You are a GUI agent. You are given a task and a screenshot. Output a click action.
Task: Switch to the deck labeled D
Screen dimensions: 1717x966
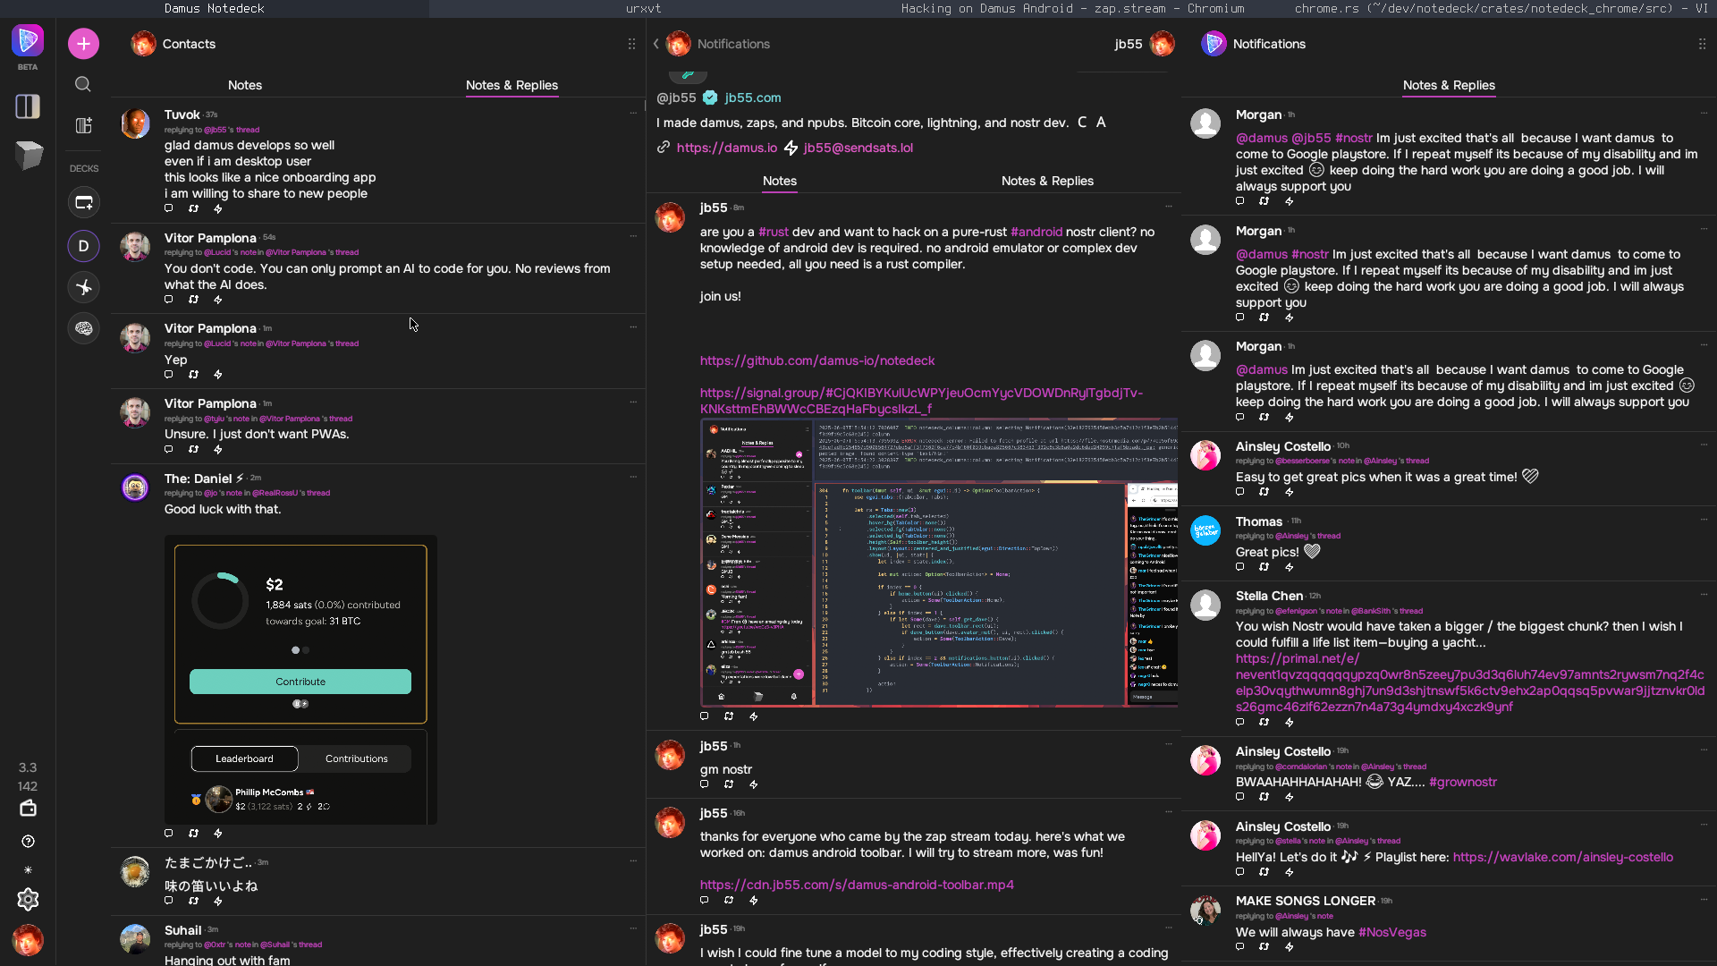pos(83,245)
